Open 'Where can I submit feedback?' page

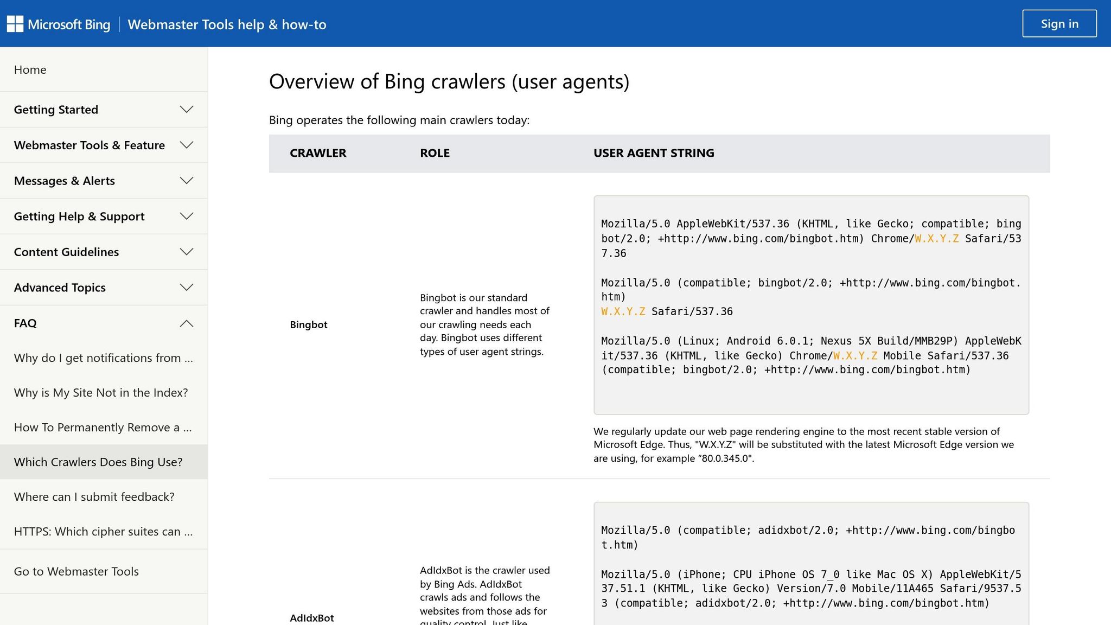click(94, 497)
